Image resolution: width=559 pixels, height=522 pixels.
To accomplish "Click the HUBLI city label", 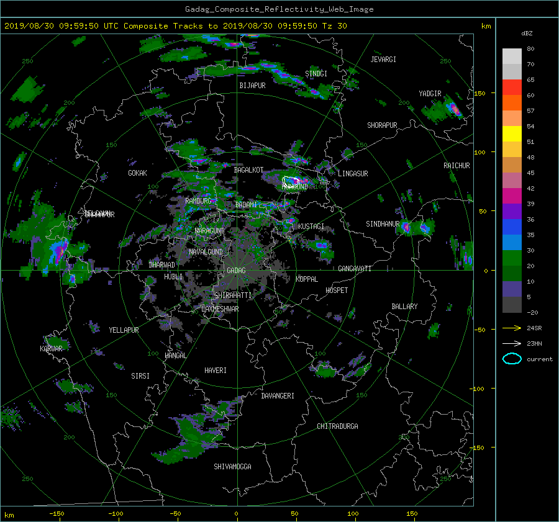I will coord(173,276).
